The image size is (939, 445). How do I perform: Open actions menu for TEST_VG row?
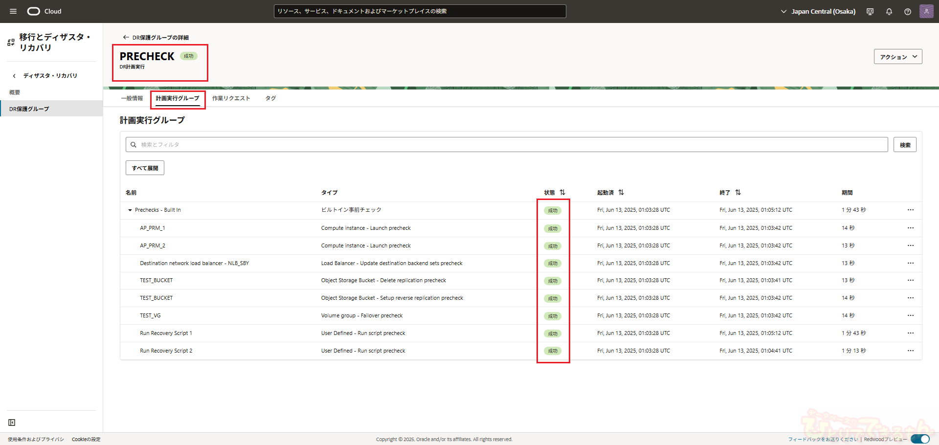910,315
